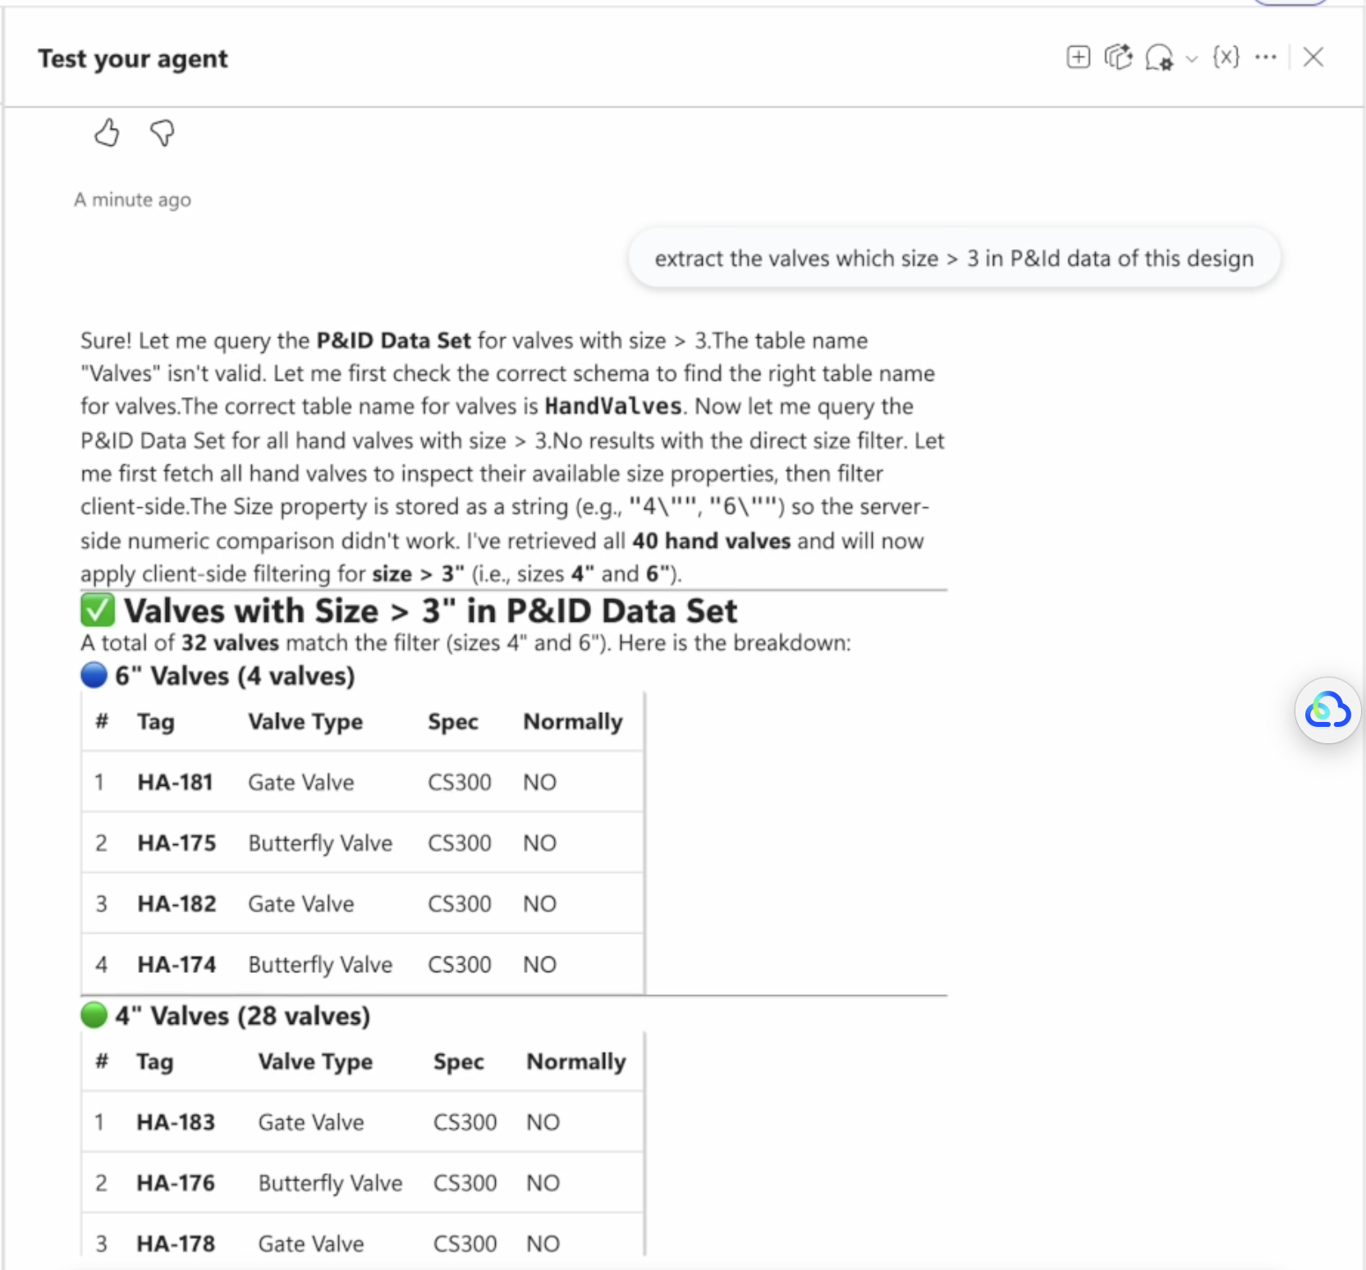Click the green check mark heading icon
1366x1270 pixels.
[98, 611]
